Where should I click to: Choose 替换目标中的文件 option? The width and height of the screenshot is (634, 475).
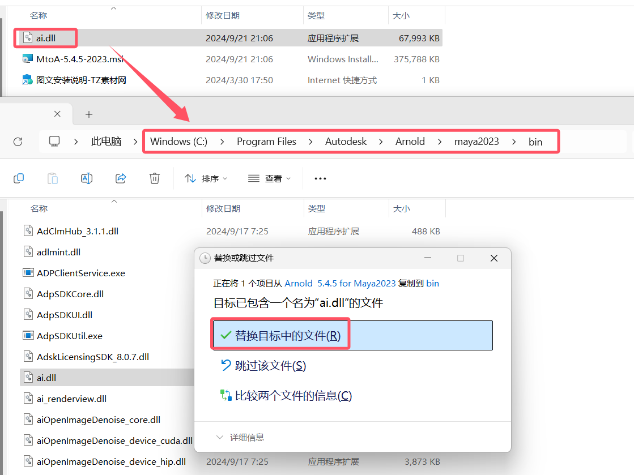point(288,336)
